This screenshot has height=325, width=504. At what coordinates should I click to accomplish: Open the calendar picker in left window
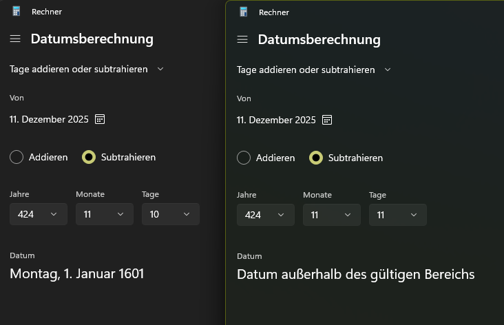(x=100, y=119)
